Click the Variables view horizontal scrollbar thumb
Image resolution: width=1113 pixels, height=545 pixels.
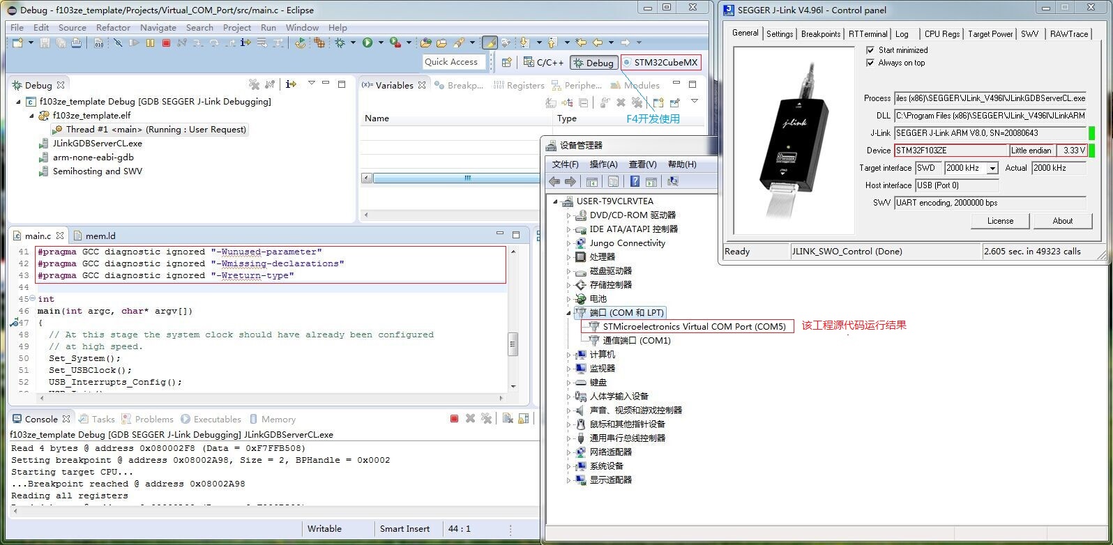pos(456,178)
